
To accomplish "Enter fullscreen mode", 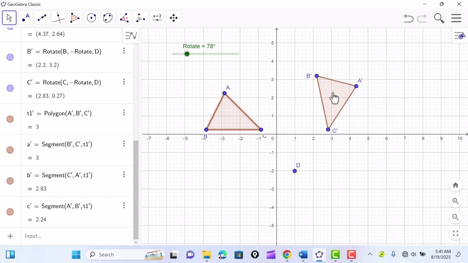I will pos(456,233).
